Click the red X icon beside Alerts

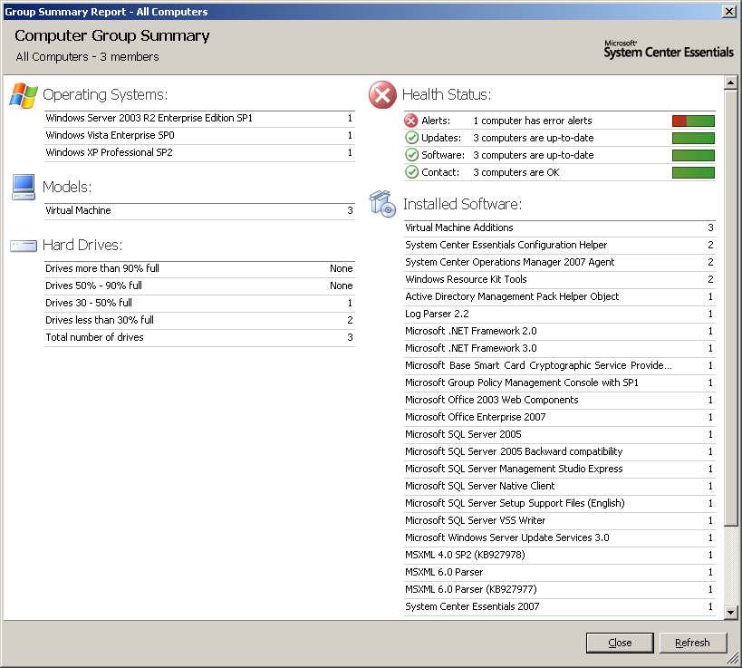(x=411, y=121)
